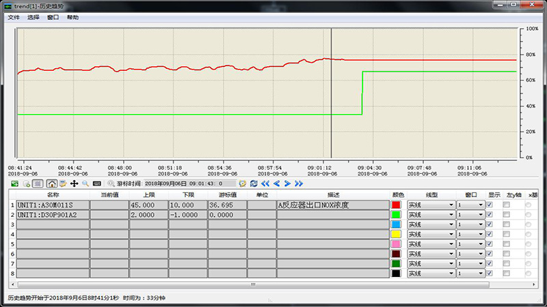Enable 左y轴 checkbox for row 2

[506, 214]
